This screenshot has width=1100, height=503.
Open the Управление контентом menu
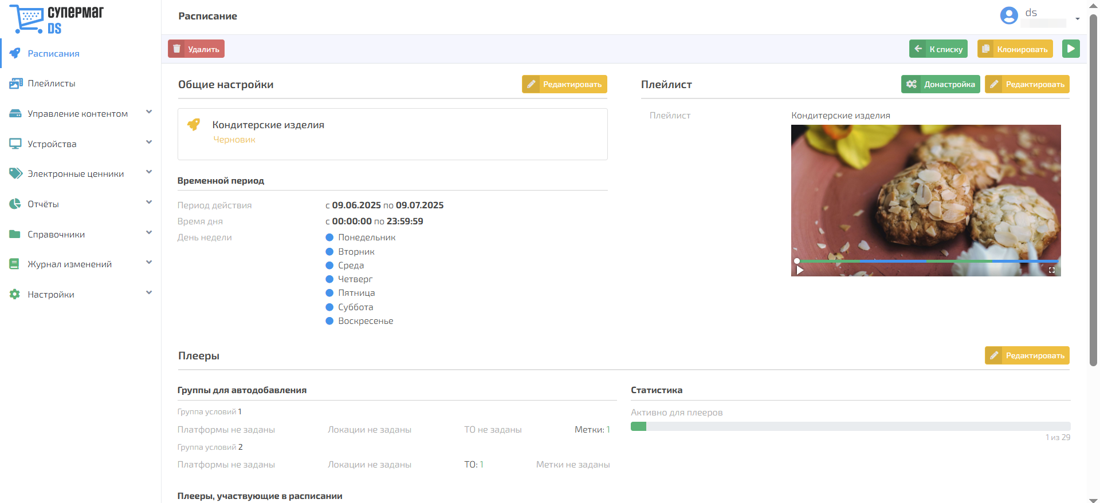point(78,114)
